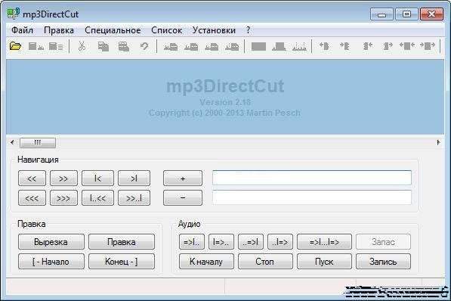This screenshot has width=451, height=301.
Task: Click the second of four waveform-edit toolbar icons
Action: pyautogui.click(x=191, y=47)
